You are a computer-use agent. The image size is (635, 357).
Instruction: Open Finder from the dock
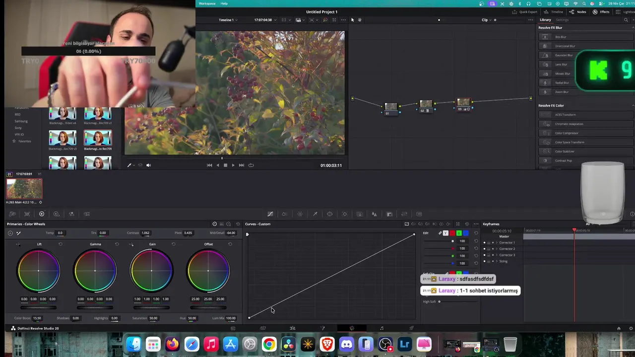[133, 344]
